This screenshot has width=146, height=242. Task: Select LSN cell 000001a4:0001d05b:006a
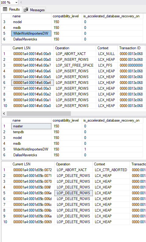click(x=33, y=216)
